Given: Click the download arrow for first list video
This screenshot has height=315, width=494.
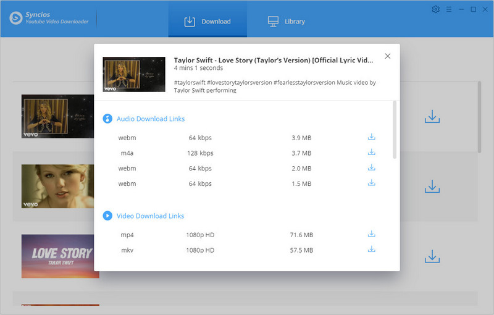Looking at the screenshot, I should point(432,117).
